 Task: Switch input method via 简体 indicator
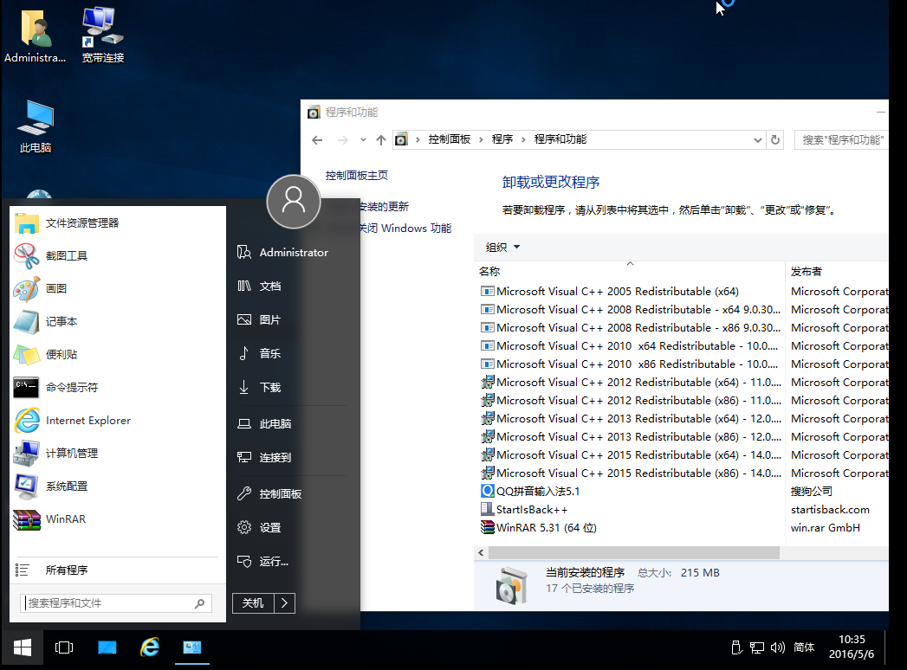(x=804, y=647)
